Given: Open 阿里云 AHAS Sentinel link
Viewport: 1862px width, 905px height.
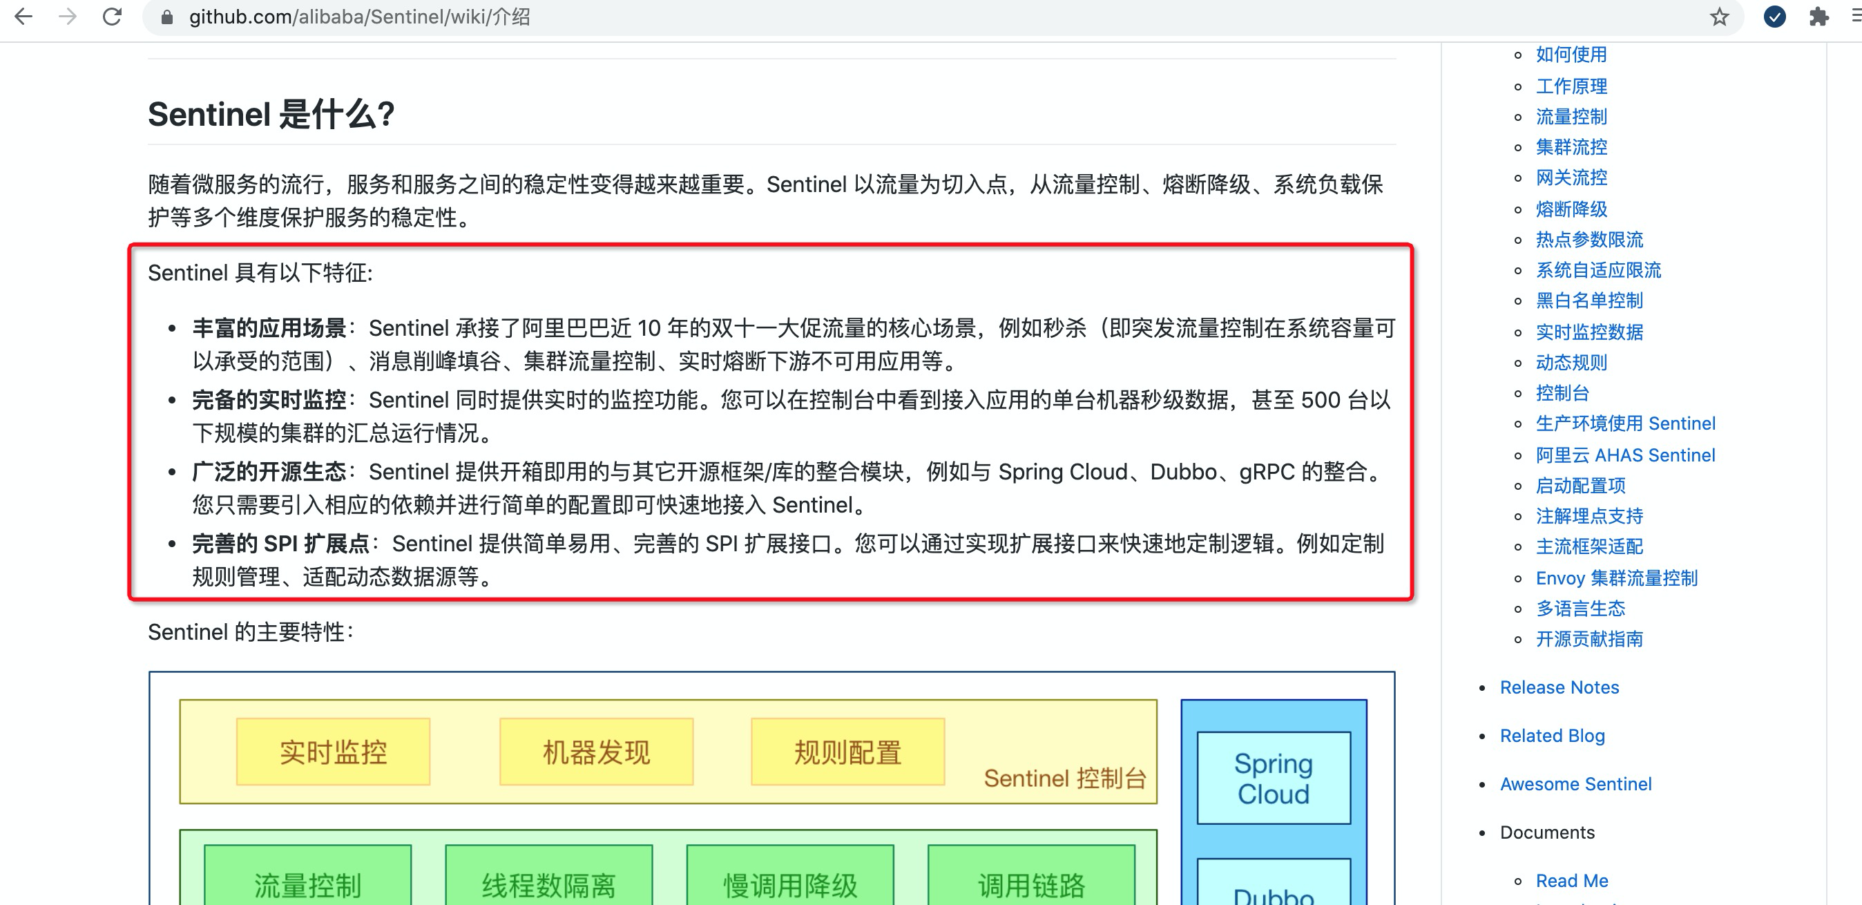Looking at the screenshot, I should click(x=1625, y=455).
